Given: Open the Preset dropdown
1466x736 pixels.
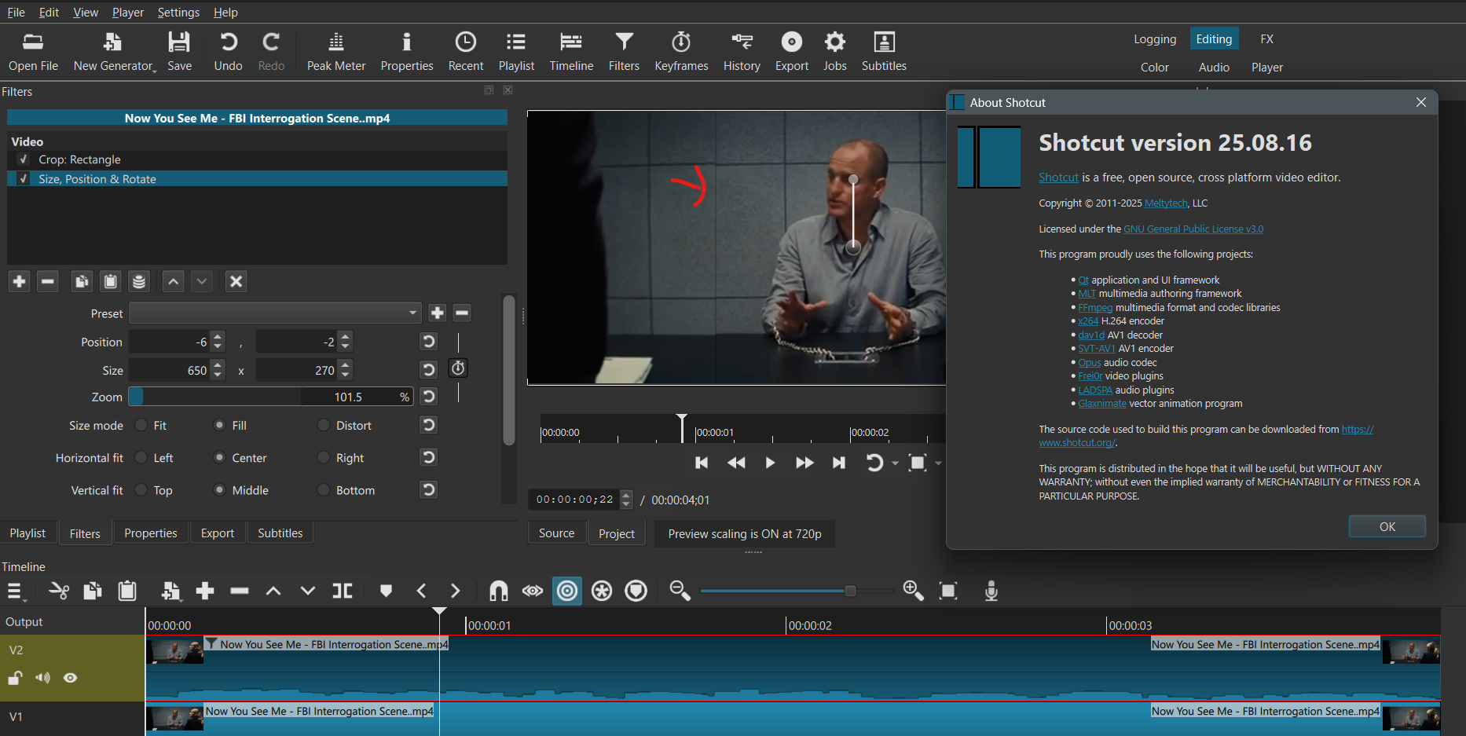Looking at the screenshot, I should click(x=275, y=313).
